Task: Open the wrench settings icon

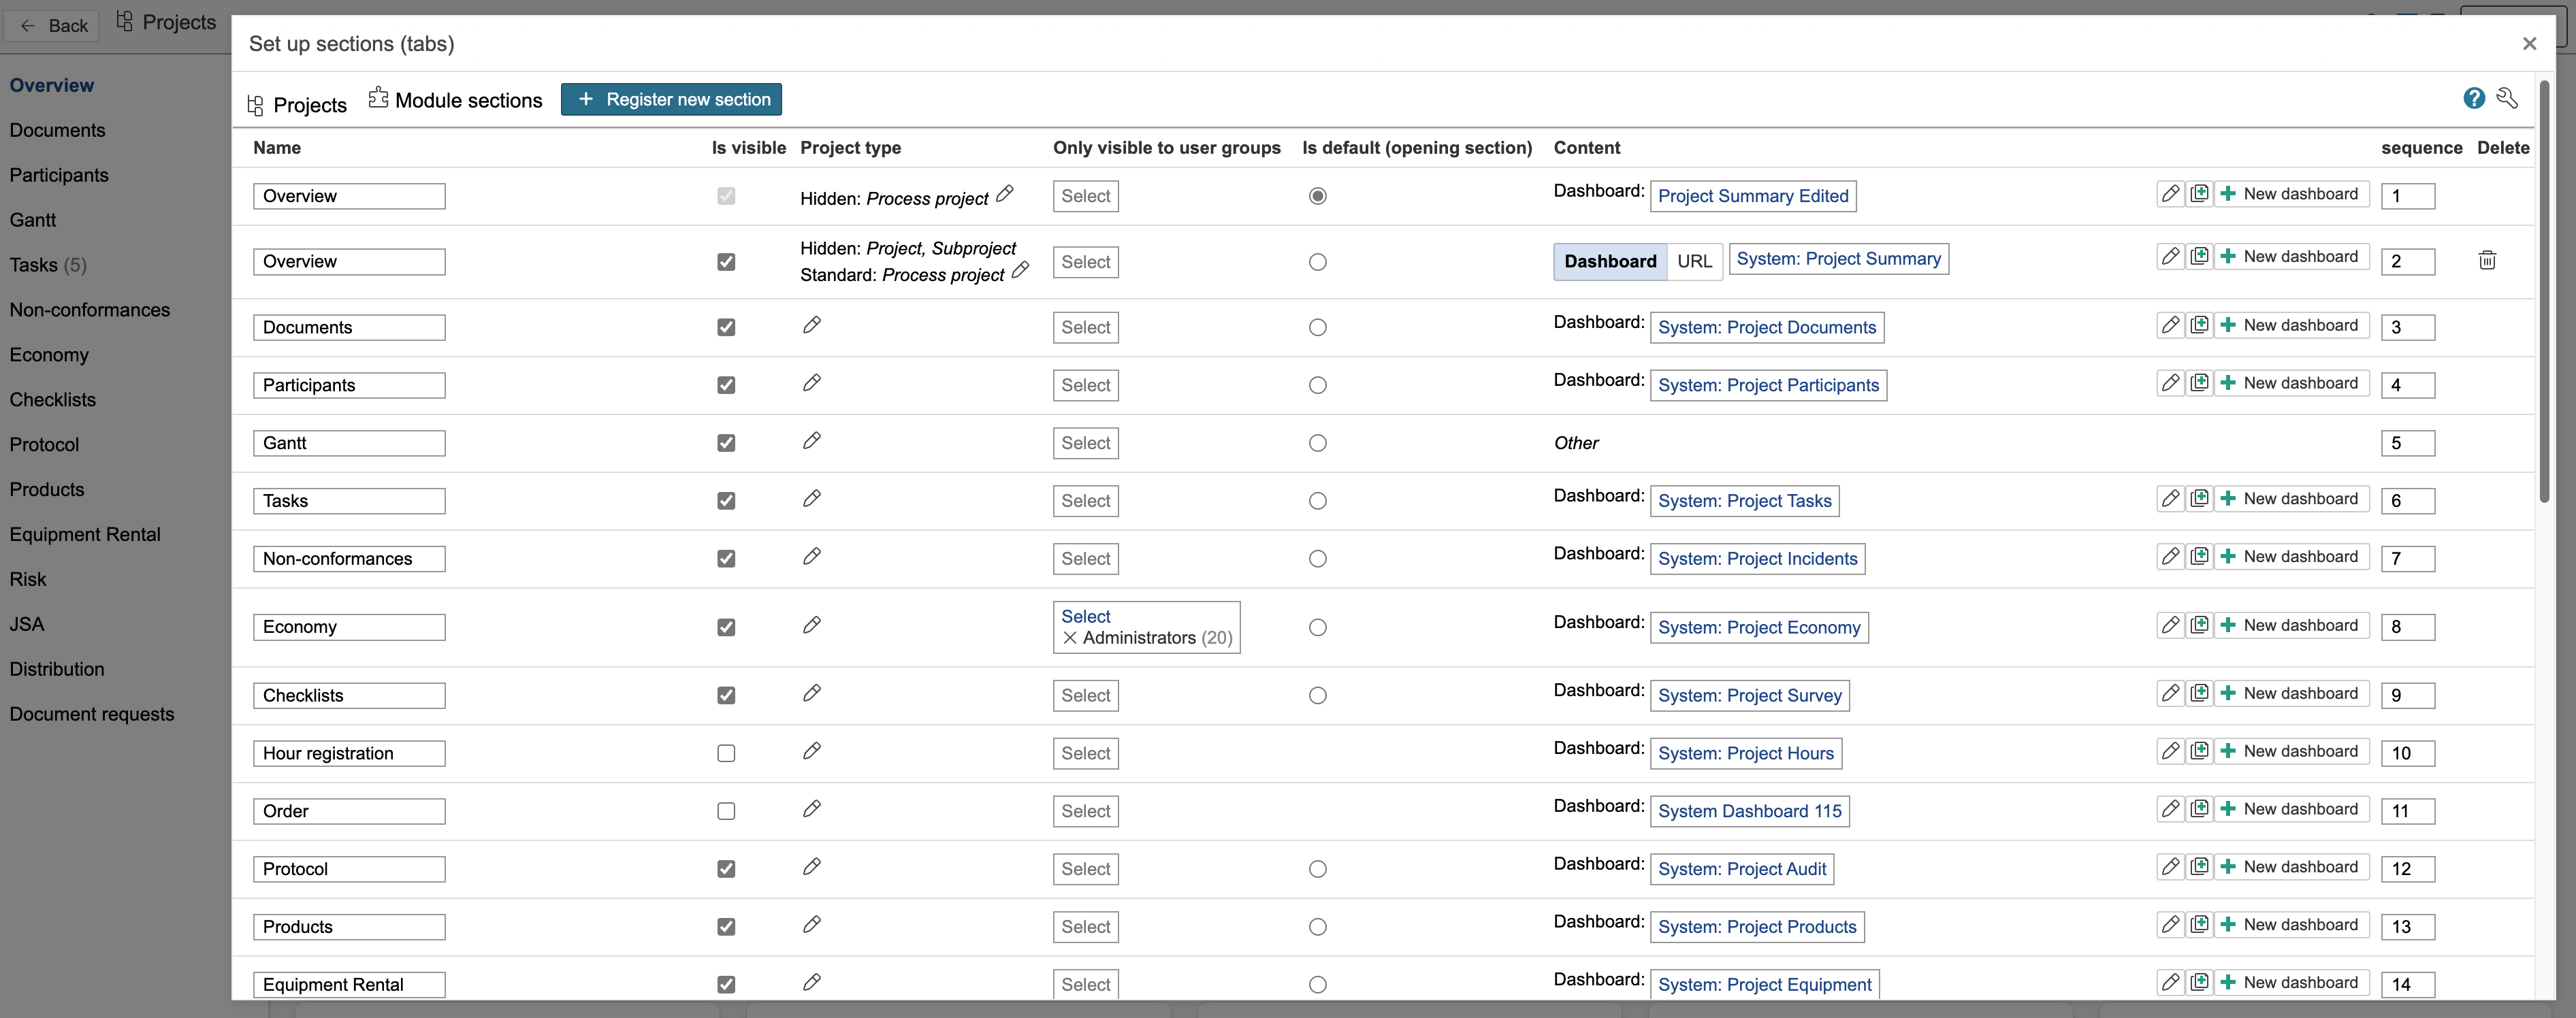Action: (x=2506, y=98)
